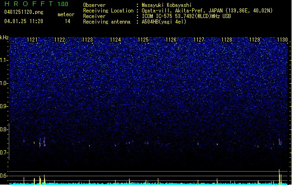
Task: Click the 1127 time axis marker
Action: pyautogui.click(x=199, y=40)
